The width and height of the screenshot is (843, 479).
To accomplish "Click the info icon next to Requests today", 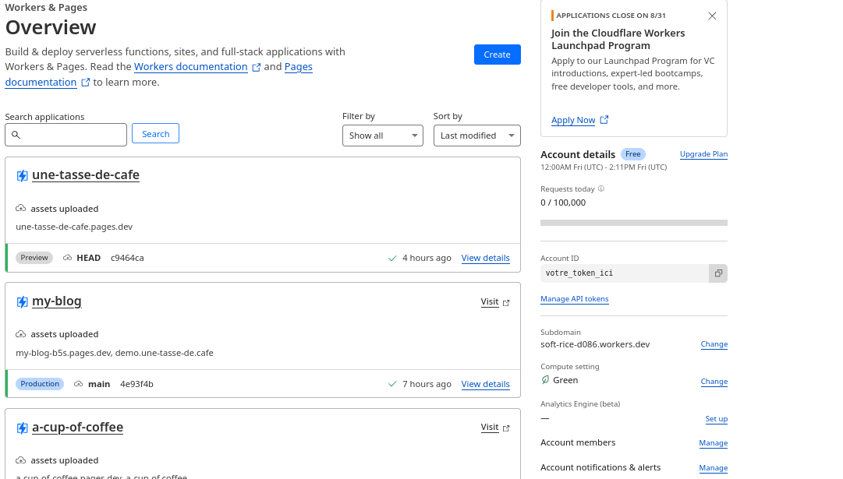I will [x=601, y=188].
